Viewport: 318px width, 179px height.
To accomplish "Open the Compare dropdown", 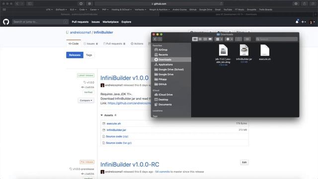I will [86, 100].
